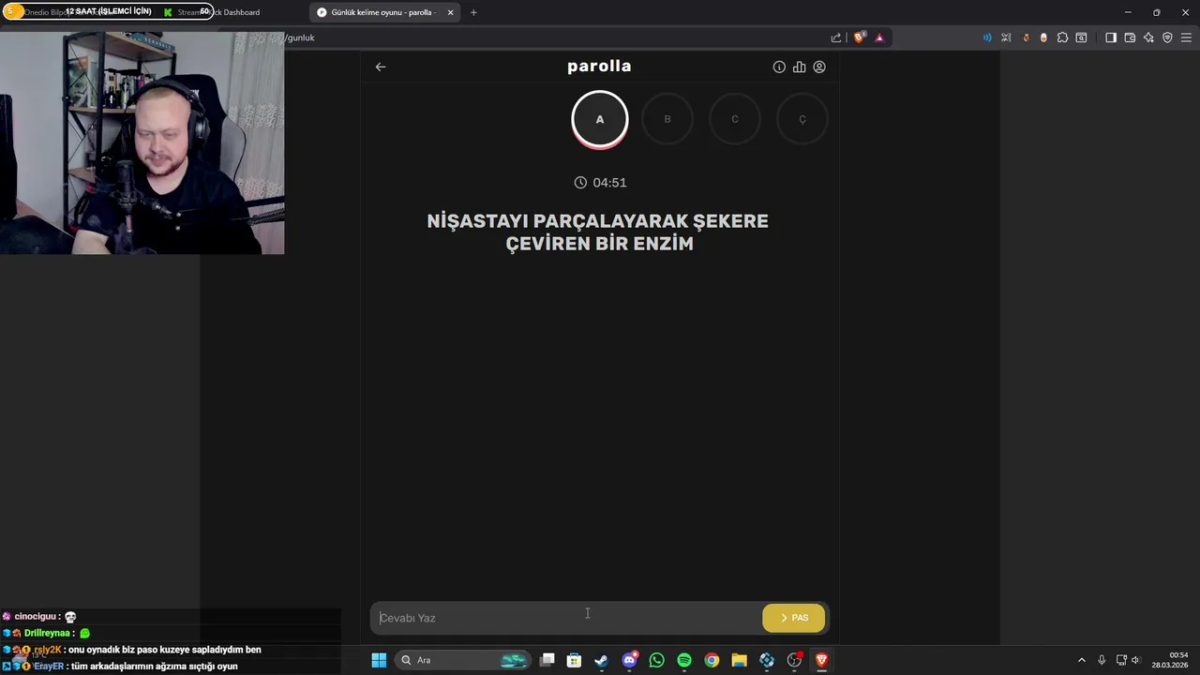The height and width of the screenshot is (675, 1200).
Task: Click the blue sound-wave extension icon
Action: (x=987, y=37)
